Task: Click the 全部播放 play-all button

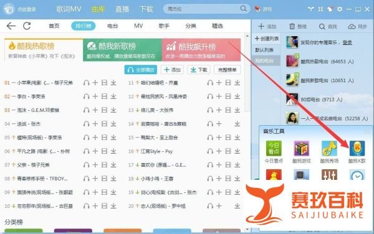Action: 141,70
